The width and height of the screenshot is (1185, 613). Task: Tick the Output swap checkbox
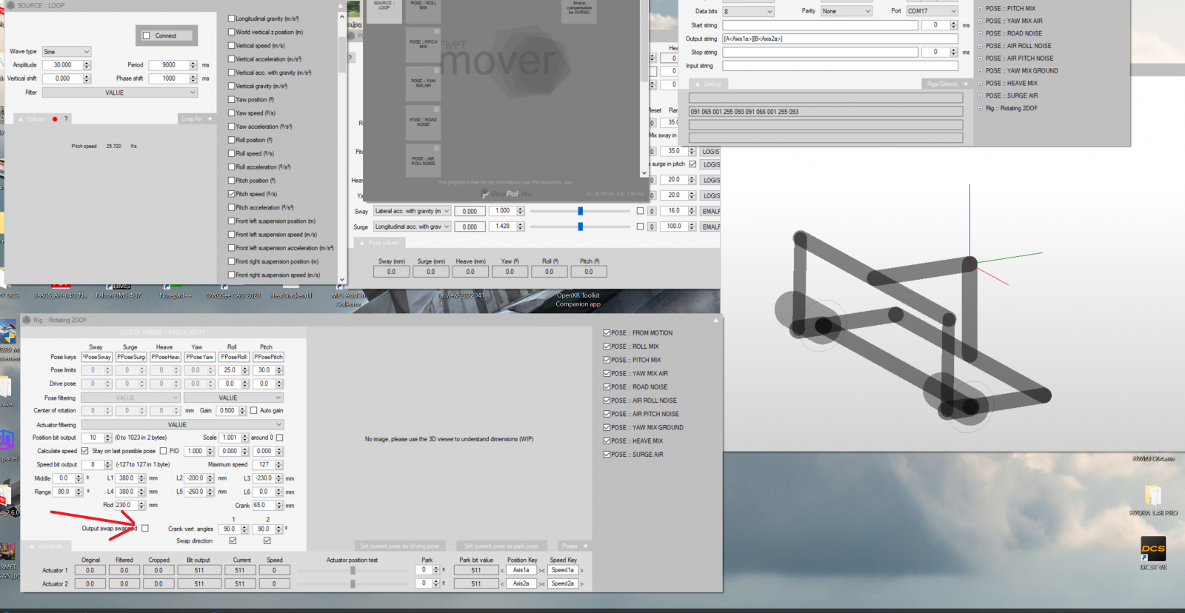145,529
